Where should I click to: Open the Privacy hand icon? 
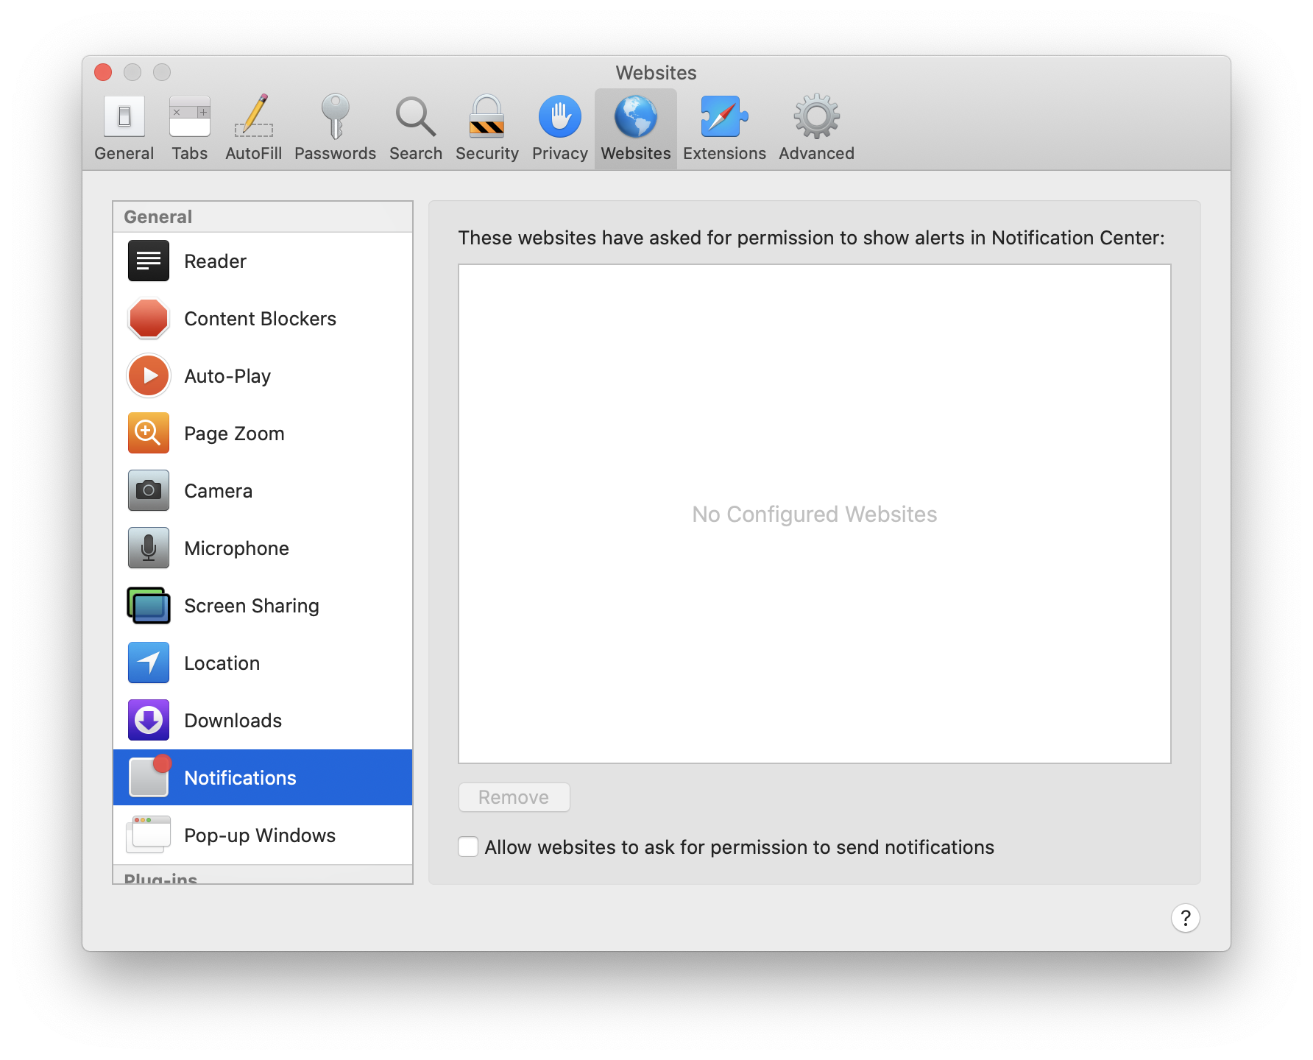coord(560,116)
